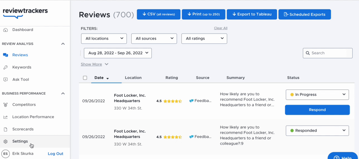Click the Location Performance chart icon
This screenshot has height=159, width=359.
pos(5,117)
